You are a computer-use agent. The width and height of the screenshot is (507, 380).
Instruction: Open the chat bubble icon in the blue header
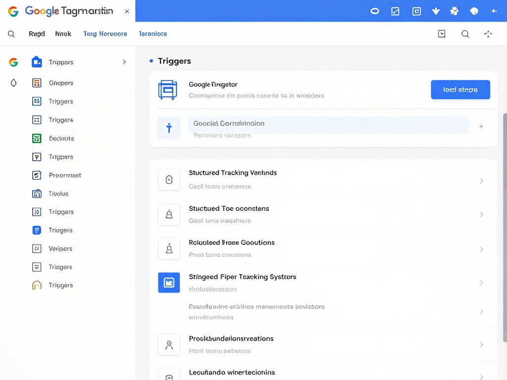474,11
